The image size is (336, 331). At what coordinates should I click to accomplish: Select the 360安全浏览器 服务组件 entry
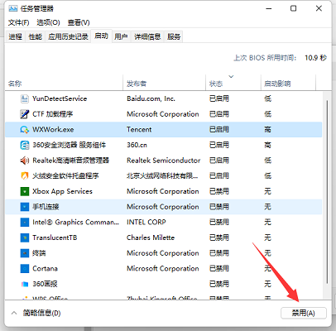point(69,145)
